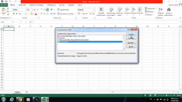The height and width of the screenshot is (102, 182).
Task: Switch to the VISTA tab
Action: (x=80, y=5)
